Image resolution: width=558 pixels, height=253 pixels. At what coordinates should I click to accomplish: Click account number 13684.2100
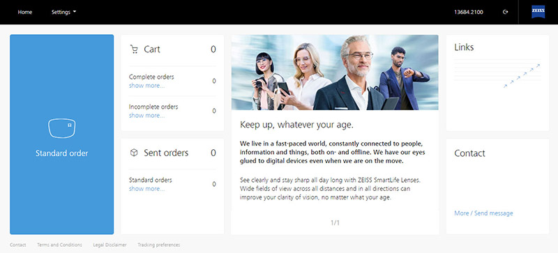coord(468,12)
